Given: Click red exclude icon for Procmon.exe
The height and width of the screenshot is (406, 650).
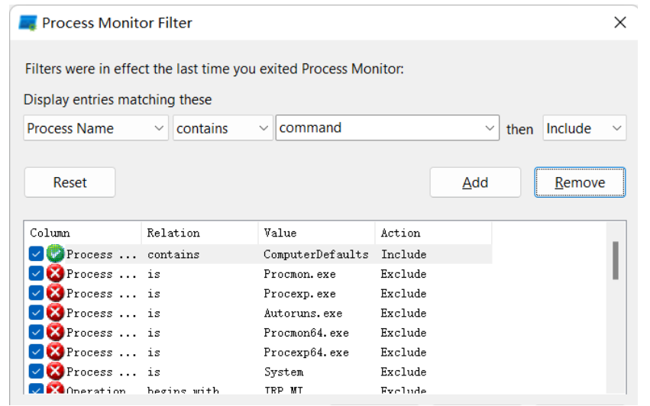Looking at the screenshot, I should pyautogui.click(x=55, y=274).
